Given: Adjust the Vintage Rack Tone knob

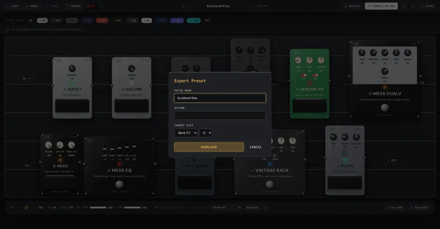Looking at the screenshot, I should point(293,141).
